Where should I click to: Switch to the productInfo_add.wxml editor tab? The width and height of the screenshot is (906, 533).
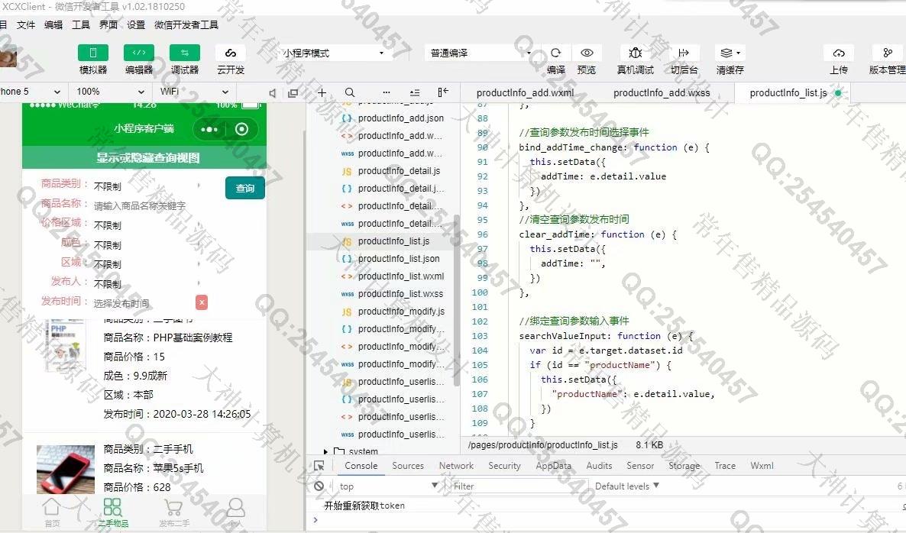pos(526,93)
